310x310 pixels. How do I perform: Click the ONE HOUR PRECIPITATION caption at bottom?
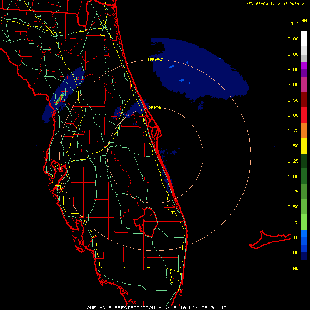tap(157, 308)
